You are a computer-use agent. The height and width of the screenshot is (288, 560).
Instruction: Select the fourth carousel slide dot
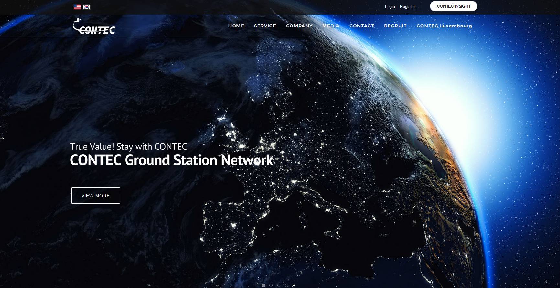point(287,285)
